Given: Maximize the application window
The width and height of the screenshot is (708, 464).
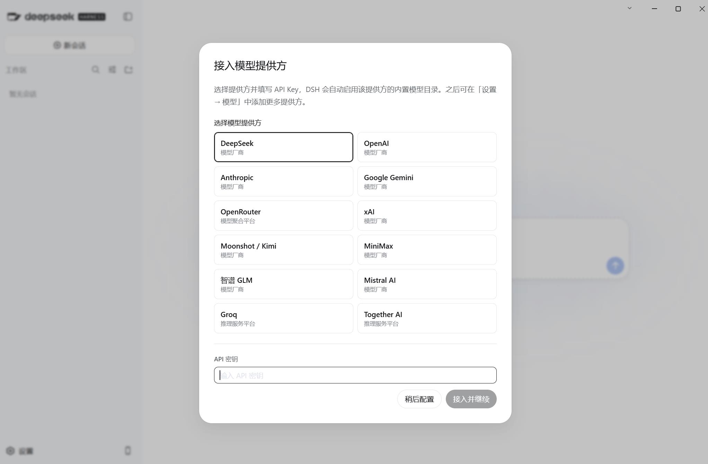Looking at the screenshot, I should (x=678, y=9).
